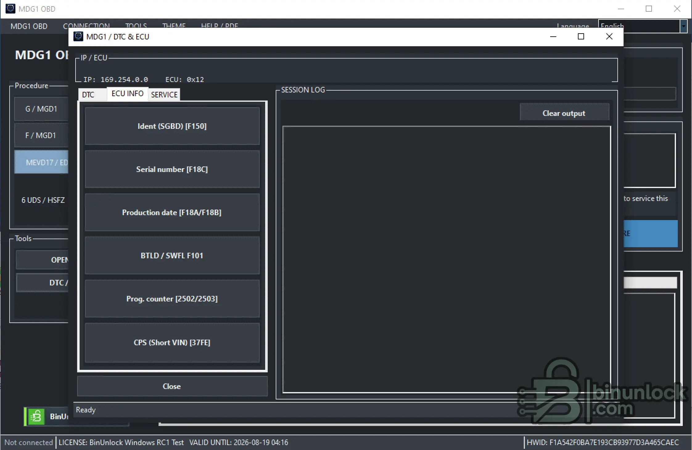Click the MDG1 OBD main window title icon
This screenshot has width=692, height=450.
click(x=10, y=9)
